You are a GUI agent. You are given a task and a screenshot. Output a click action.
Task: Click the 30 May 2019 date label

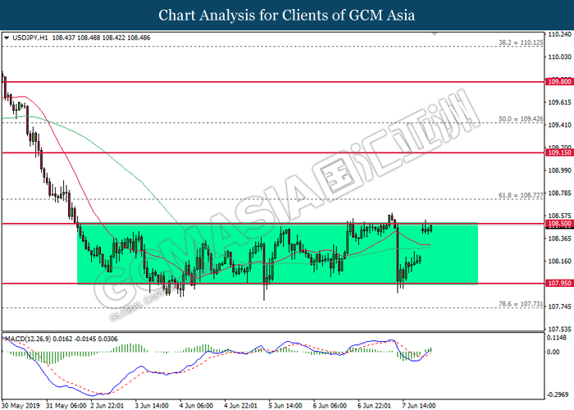[21, 404]
